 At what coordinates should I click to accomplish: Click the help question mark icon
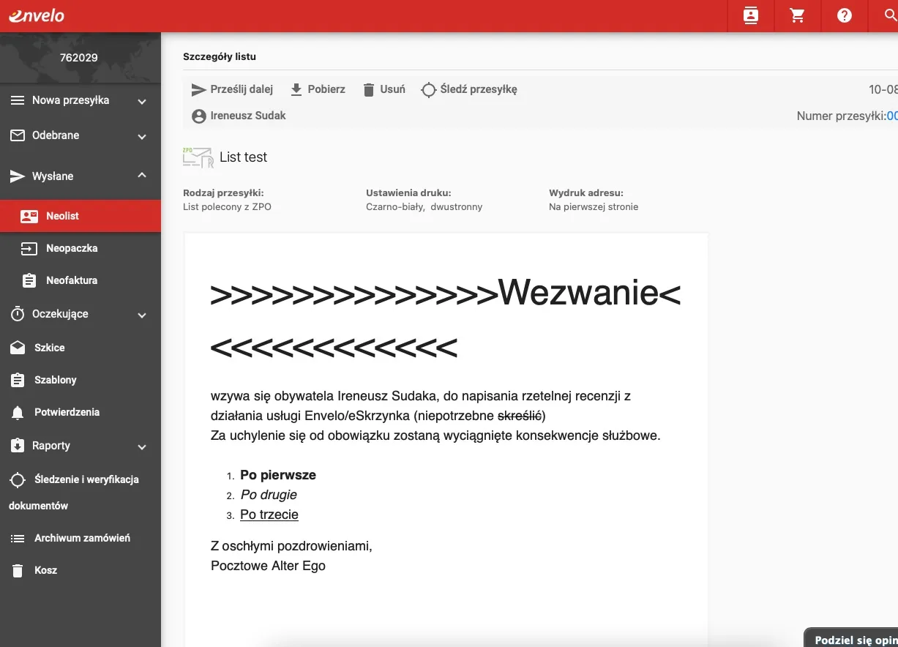click(x=844, y=15)
